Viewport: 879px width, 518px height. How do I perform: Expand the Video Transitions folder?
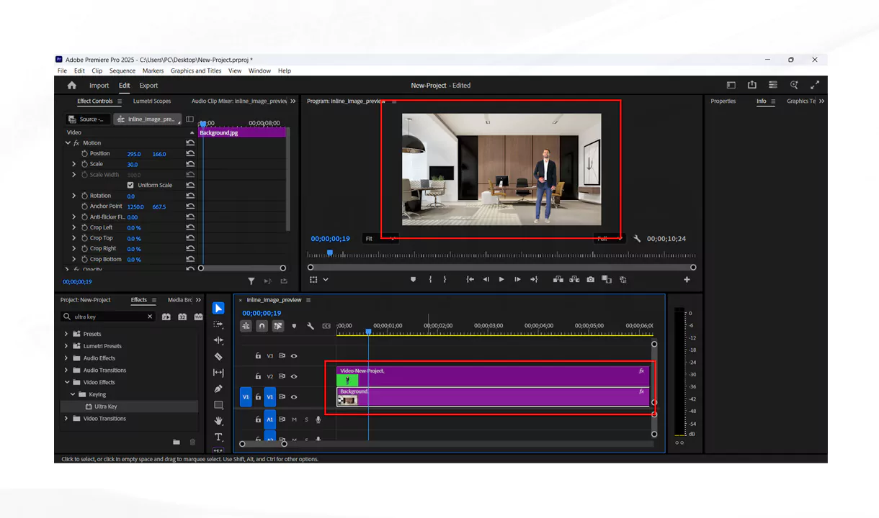pyautogui.click(x=66, y=419)
